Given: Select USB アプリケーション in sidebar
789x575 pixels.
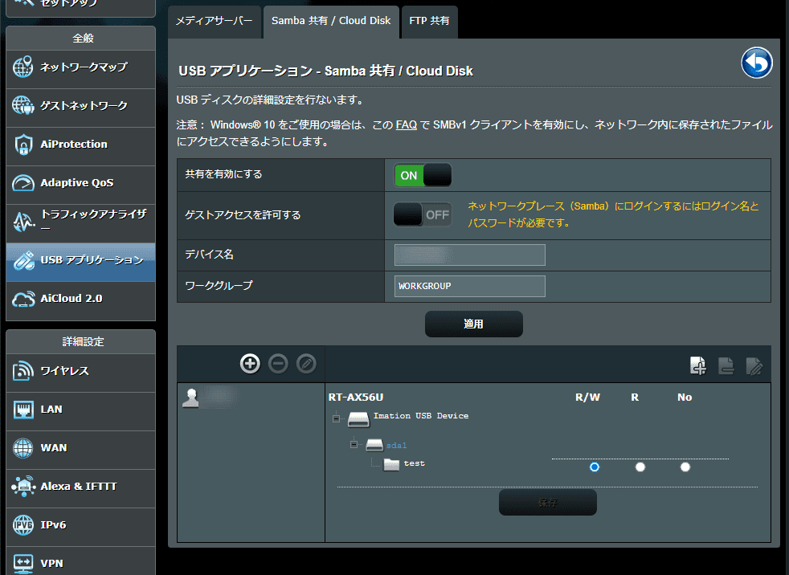Looking at the screenshot, I should (80, 260).
